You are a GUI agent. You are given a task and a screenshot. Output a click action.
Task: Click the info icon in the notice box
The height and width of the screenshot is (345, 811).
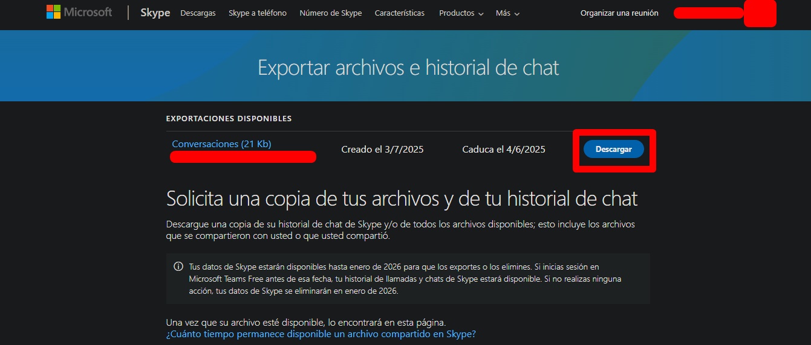pos(178,267)
